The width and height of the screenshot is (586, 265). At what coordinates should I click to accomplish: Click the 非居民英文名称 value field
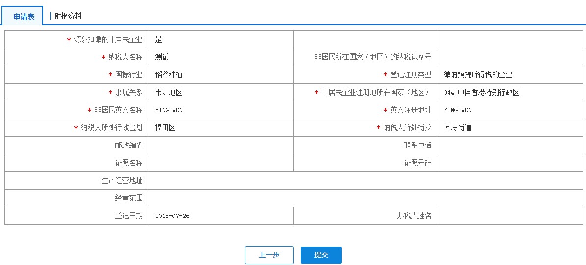(x=221, y=110)
